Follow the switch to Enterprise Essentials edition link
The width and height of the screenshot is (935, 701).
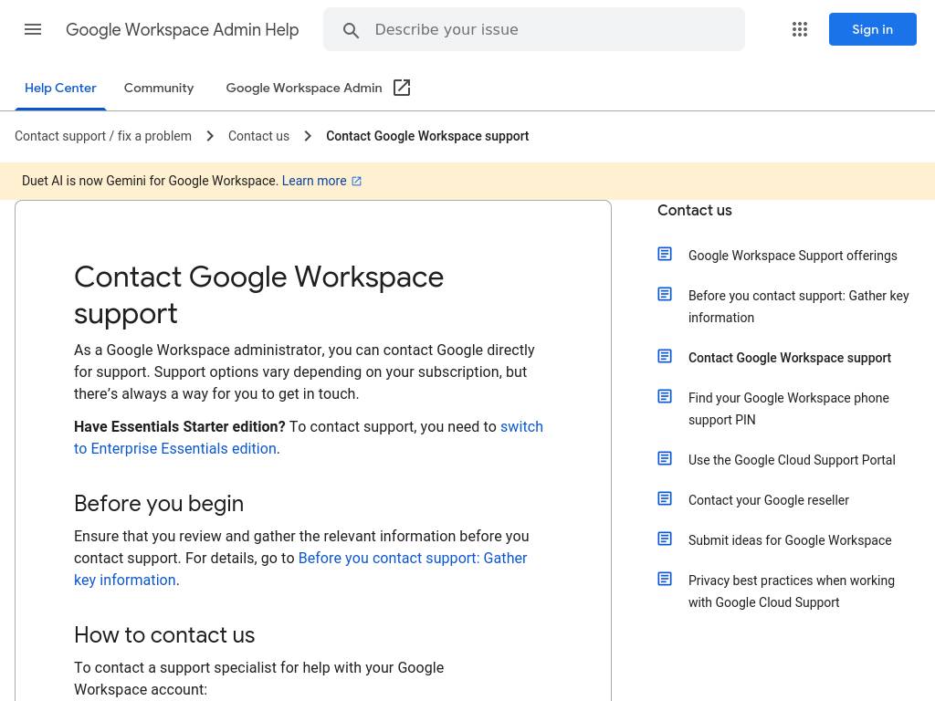174,448
